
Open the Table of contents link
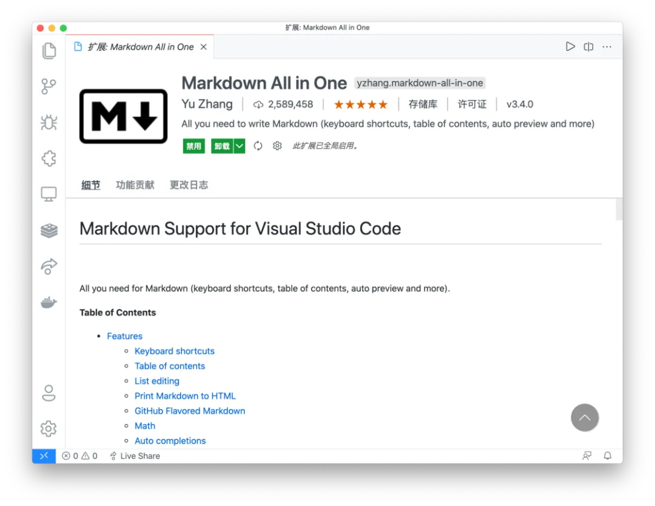[170, 366]
